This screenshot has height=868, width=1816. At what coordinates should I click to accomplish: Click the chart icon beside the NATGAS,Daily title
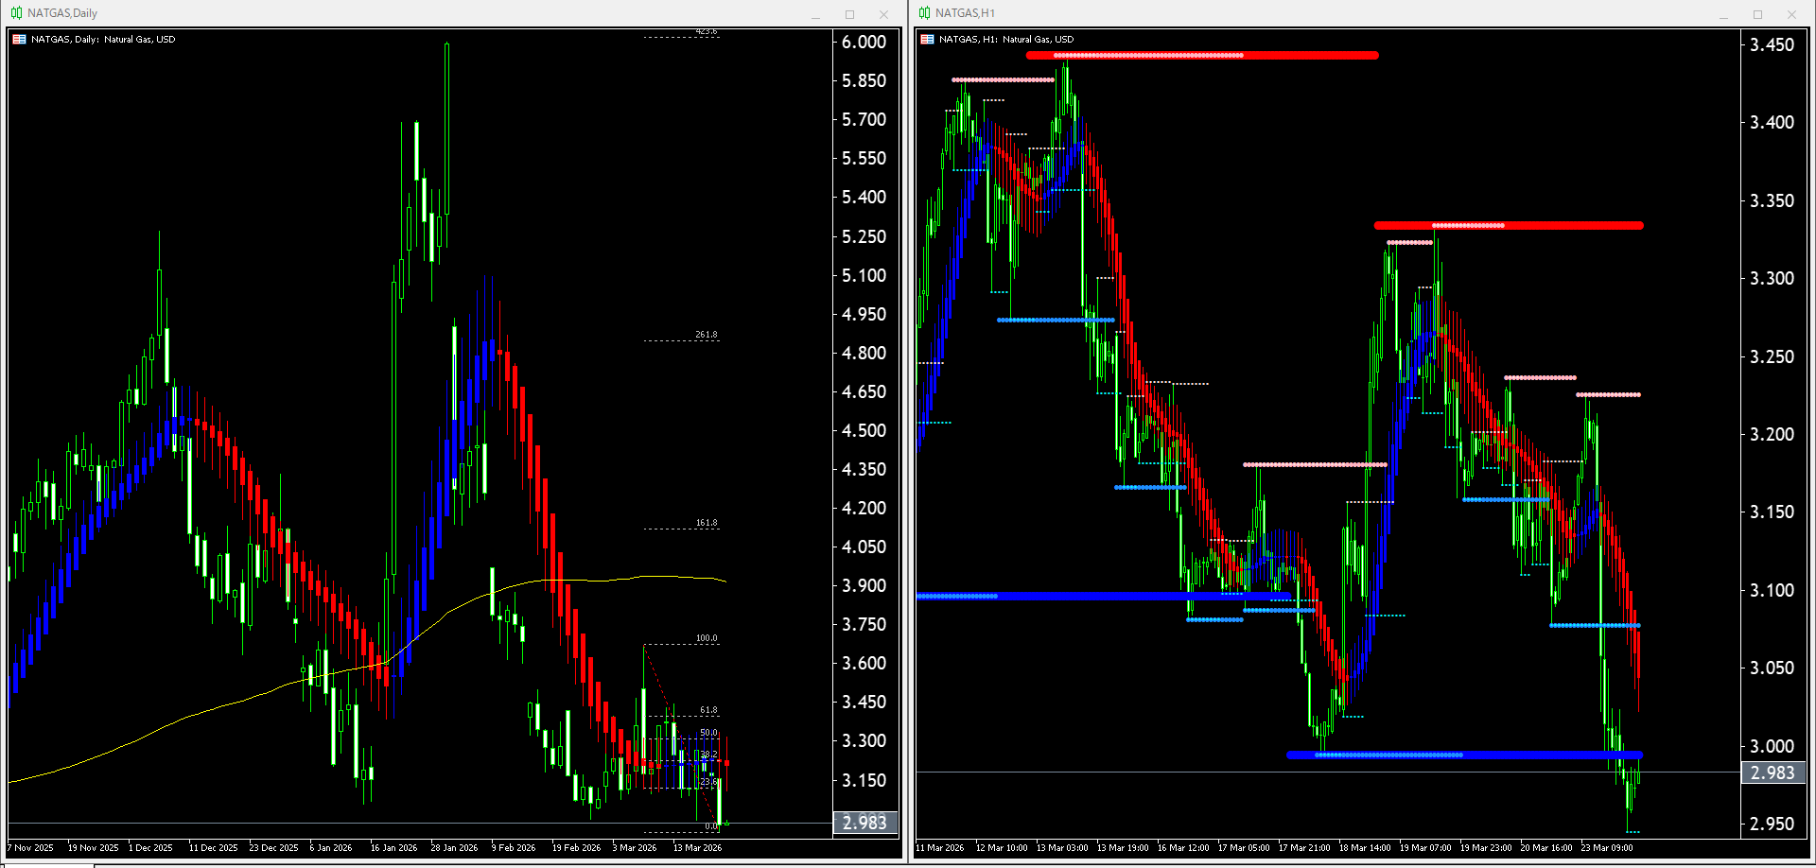[x=16, y=13]
